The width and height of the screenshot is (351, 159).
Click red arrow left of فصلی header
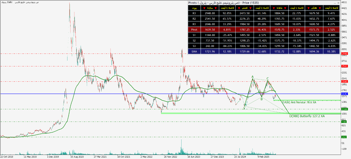click(x=240, y=8)
